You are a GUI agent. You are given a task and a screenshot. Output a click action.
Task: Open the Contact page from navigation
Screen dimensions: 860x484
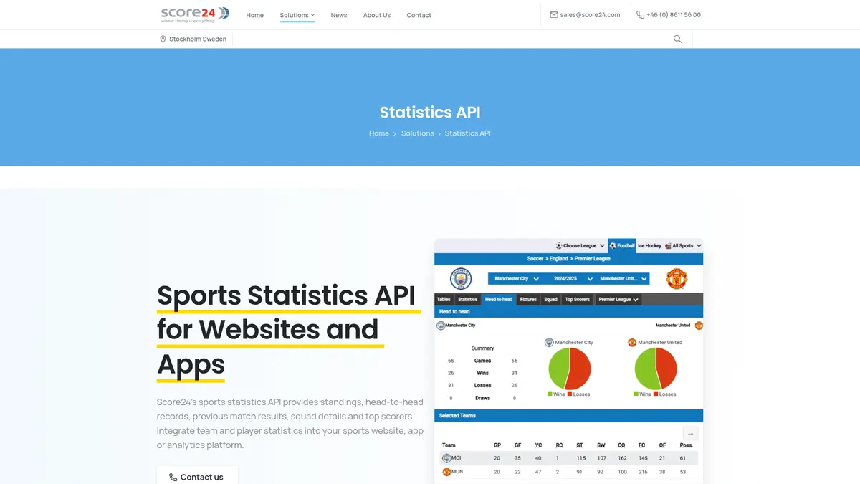point(419,15)
